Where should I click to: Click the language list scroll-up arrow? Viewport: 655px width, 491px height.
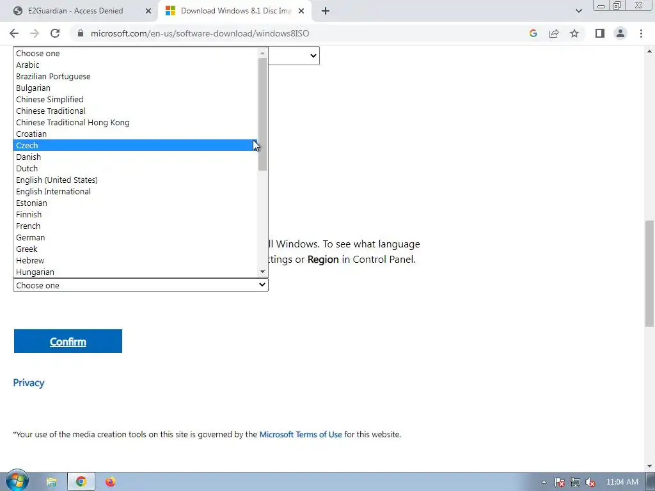coord(262,53)
